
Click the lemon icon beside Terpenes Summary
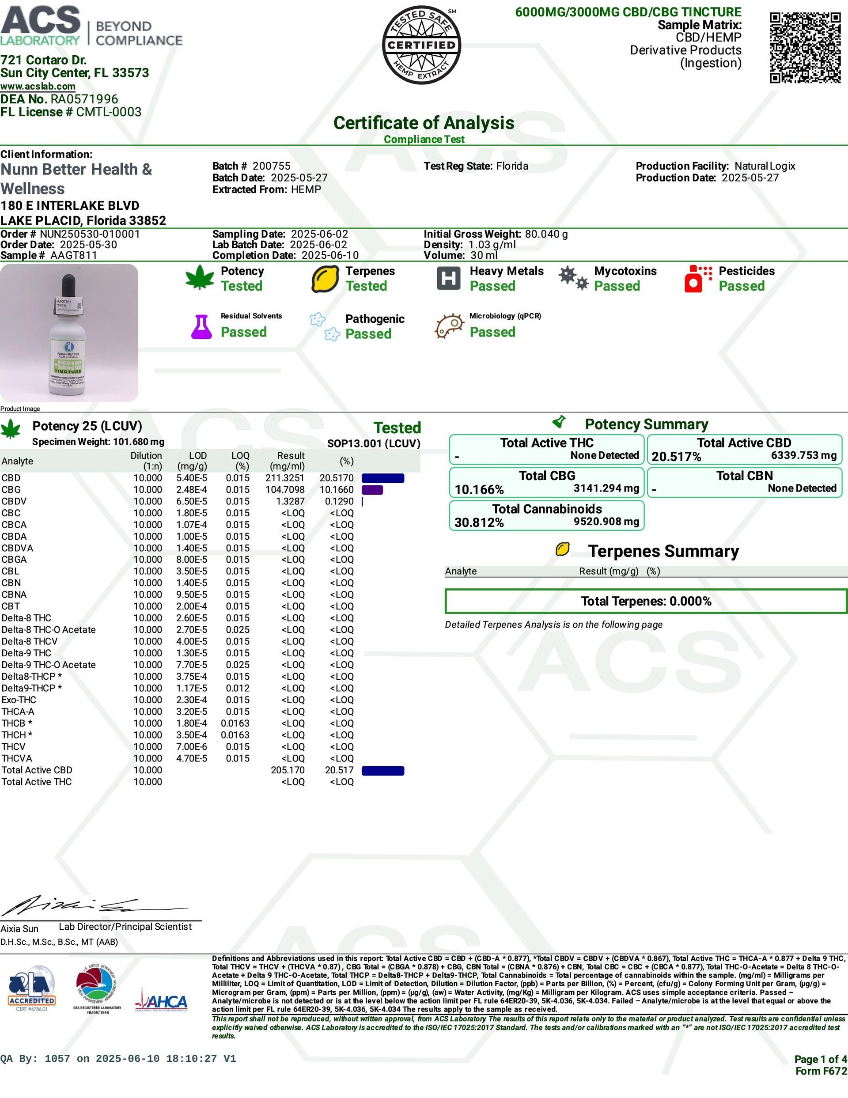[563, 549]
